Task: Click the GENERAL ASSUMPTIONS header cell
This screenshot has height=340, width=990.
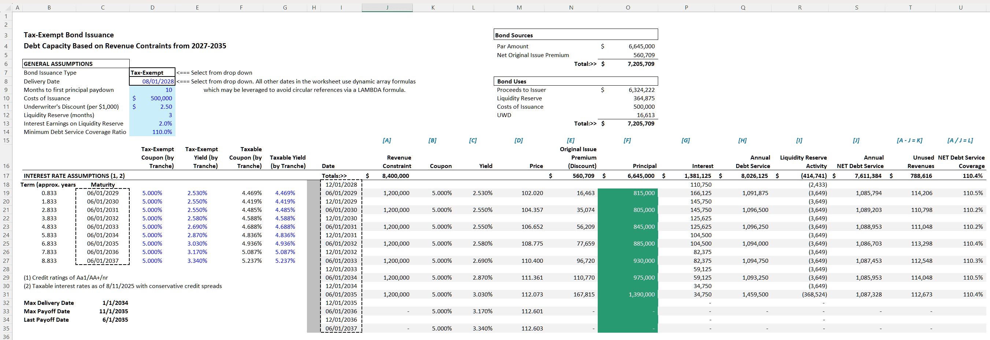Action: click(76, 64)
